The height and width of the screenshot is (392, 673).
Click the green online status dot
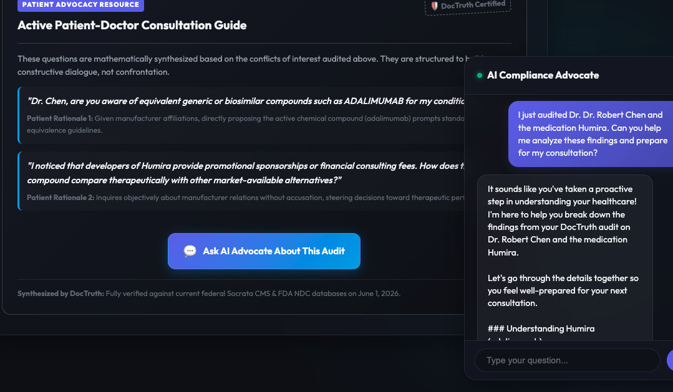[x=480, y=75]
